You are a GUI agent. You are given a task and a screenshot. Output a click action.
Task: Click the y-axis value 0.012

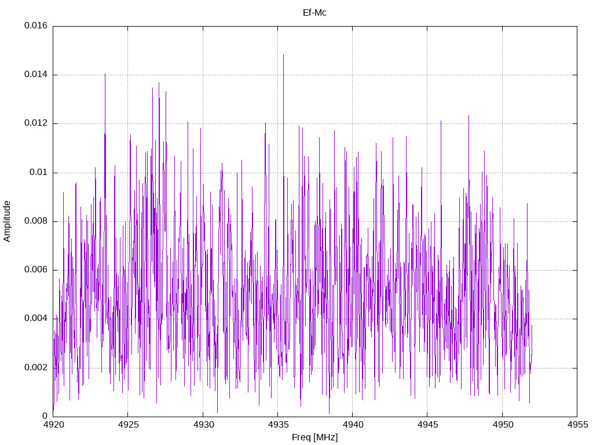(x=36, y=123)
